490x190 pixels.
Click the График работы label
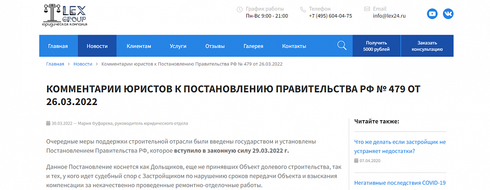click(265, 9)
